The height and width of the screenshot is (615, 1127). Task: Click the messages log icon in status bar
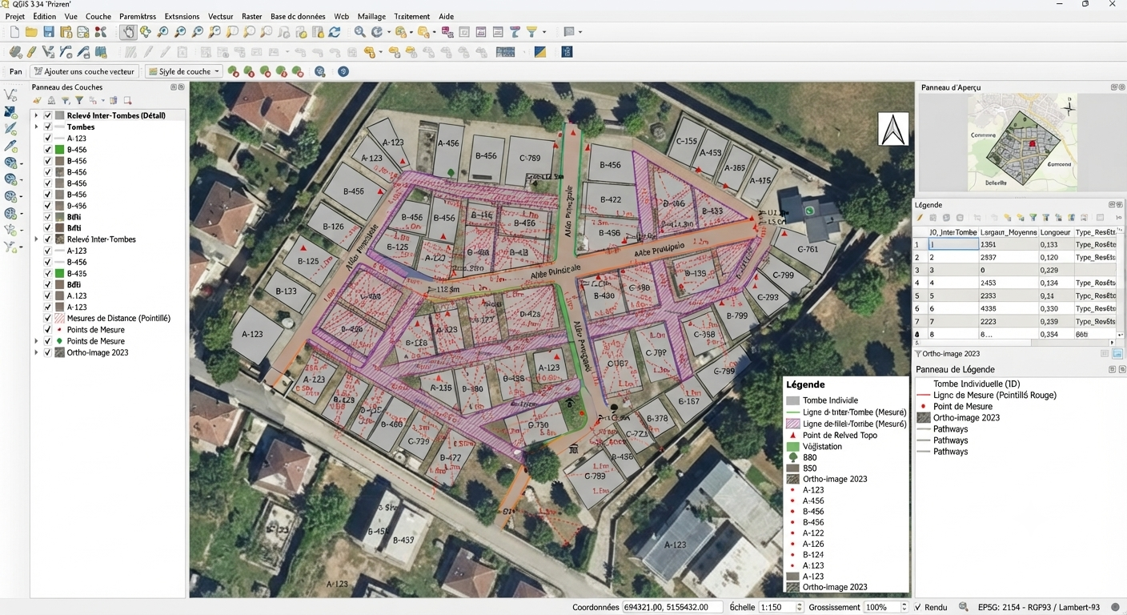click(1115, 608)
